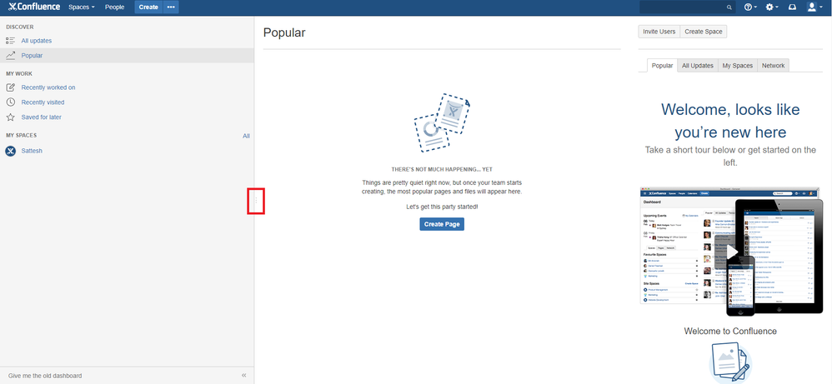
Task: Click the Sattesh space avatar icon
Action: point(11,151)
